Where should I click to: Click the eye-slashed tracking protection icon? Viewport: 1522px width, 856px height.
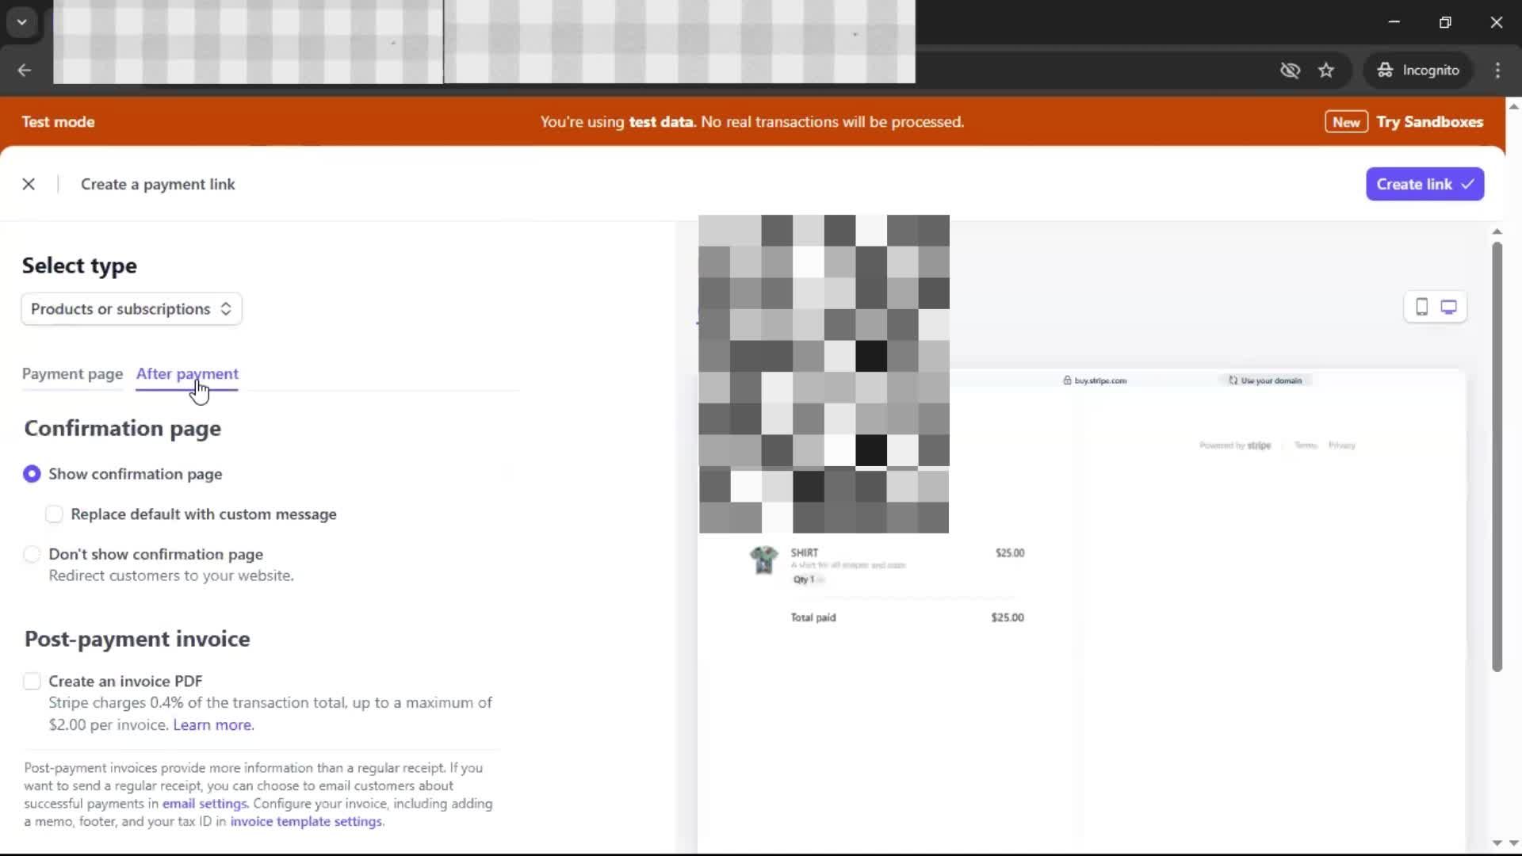(x=1290, y=71)
